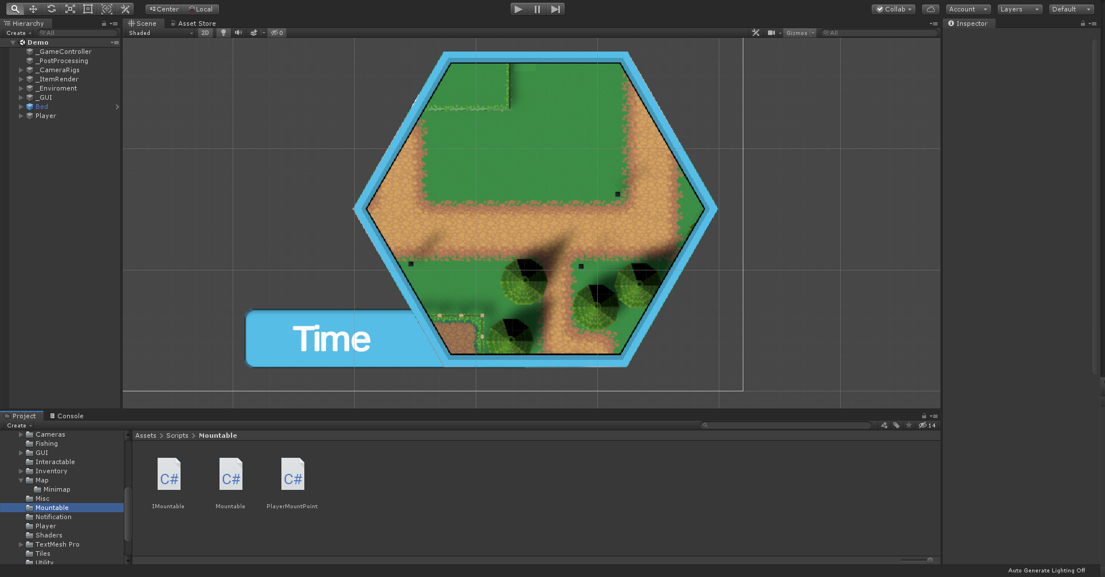The image size is (1105, 577).
Task: Select the Rect Transform tool
Action: 88,9
